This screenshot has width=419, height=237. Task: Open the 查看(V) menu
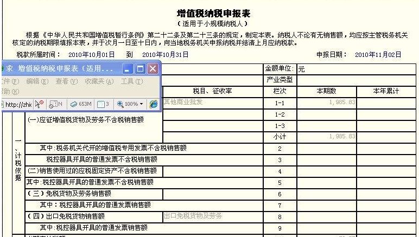click(66, 81)
